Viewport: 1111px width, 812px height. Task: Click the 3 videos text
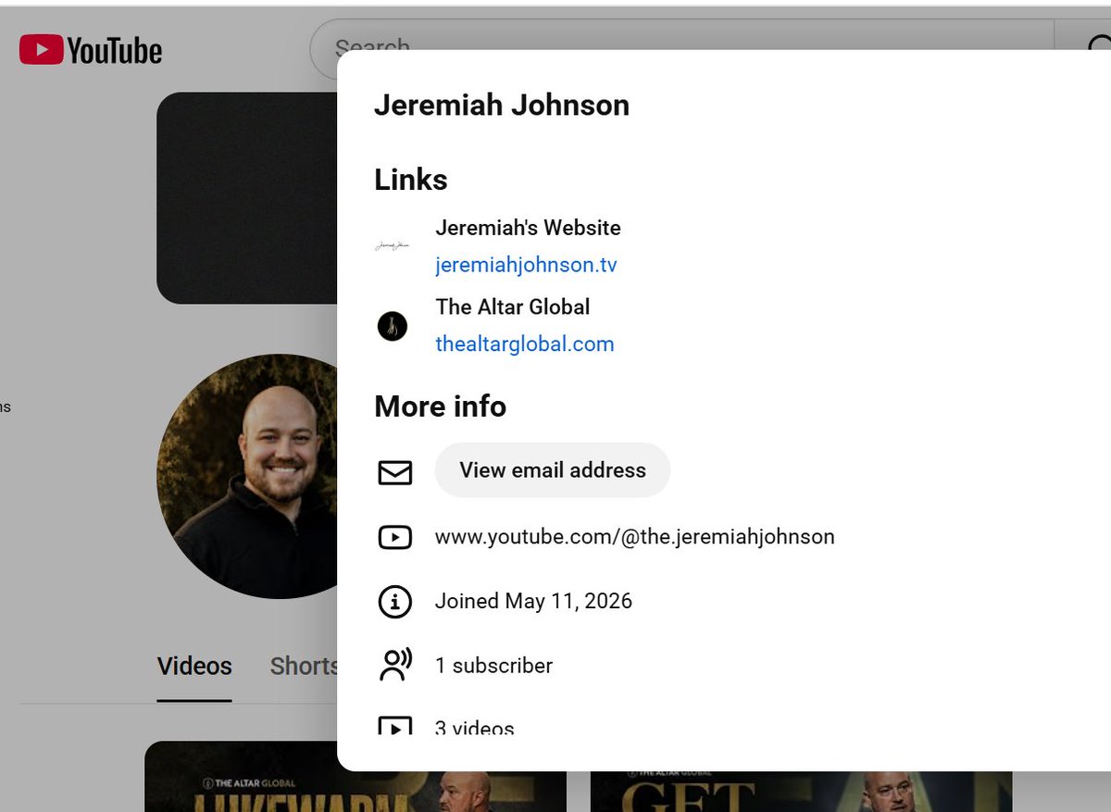pos(474,728)
